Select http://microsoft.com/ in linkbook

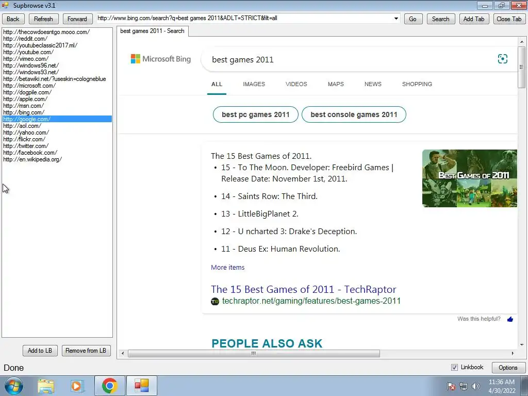pyautogui.click(x=29, y=86)
